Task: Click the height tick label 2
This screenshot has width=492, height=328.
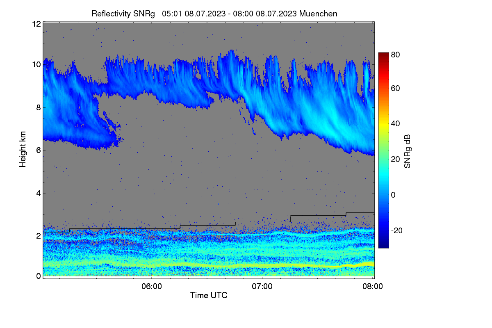Action: pyautogui.click(x=38, y=235)
